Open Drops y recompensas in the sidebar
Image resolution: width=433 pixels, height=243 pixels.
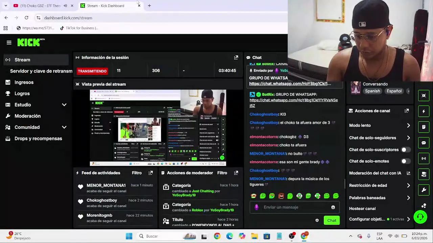(x=36, y=138)
